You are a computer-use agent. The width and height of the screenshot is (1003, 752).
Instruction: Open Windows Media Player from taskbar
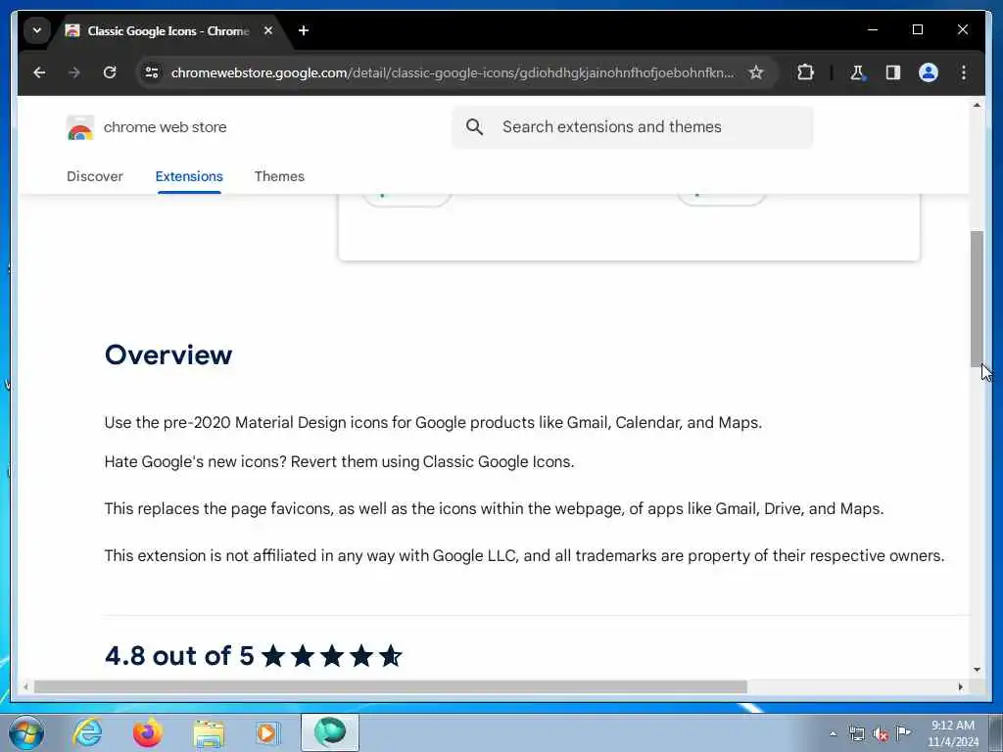(267, 732)
